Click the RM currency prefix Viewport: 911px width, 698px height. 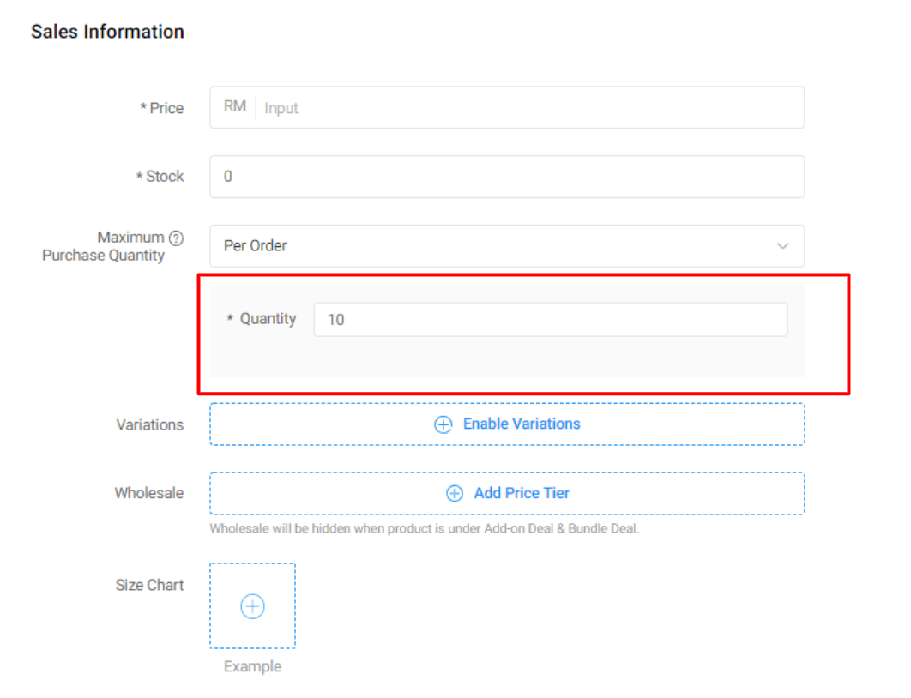click(234, 107)
